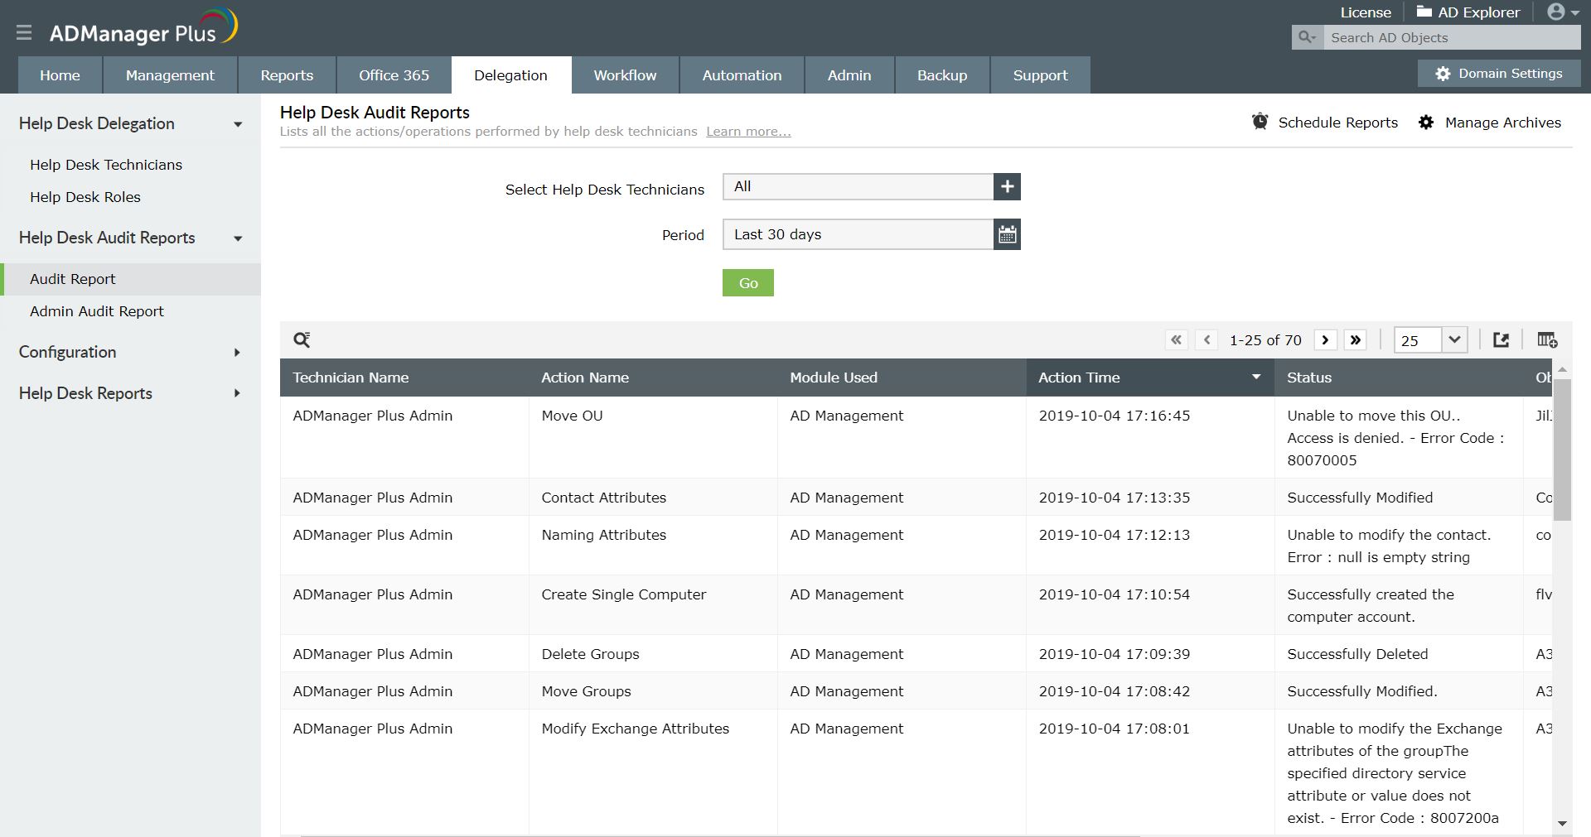Open the Backup tab
Viewport: 1591px width, 837px height.
(x=942, y=75)
